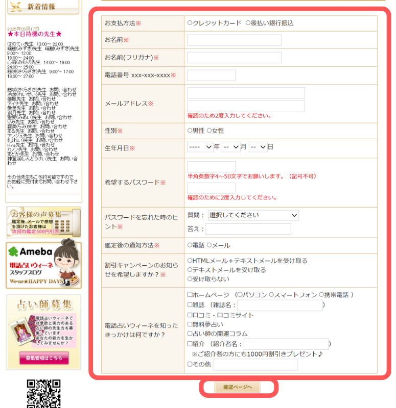
Task: Click the 半角英数字4～50文字 password note
Action: [x=252, y=176]
